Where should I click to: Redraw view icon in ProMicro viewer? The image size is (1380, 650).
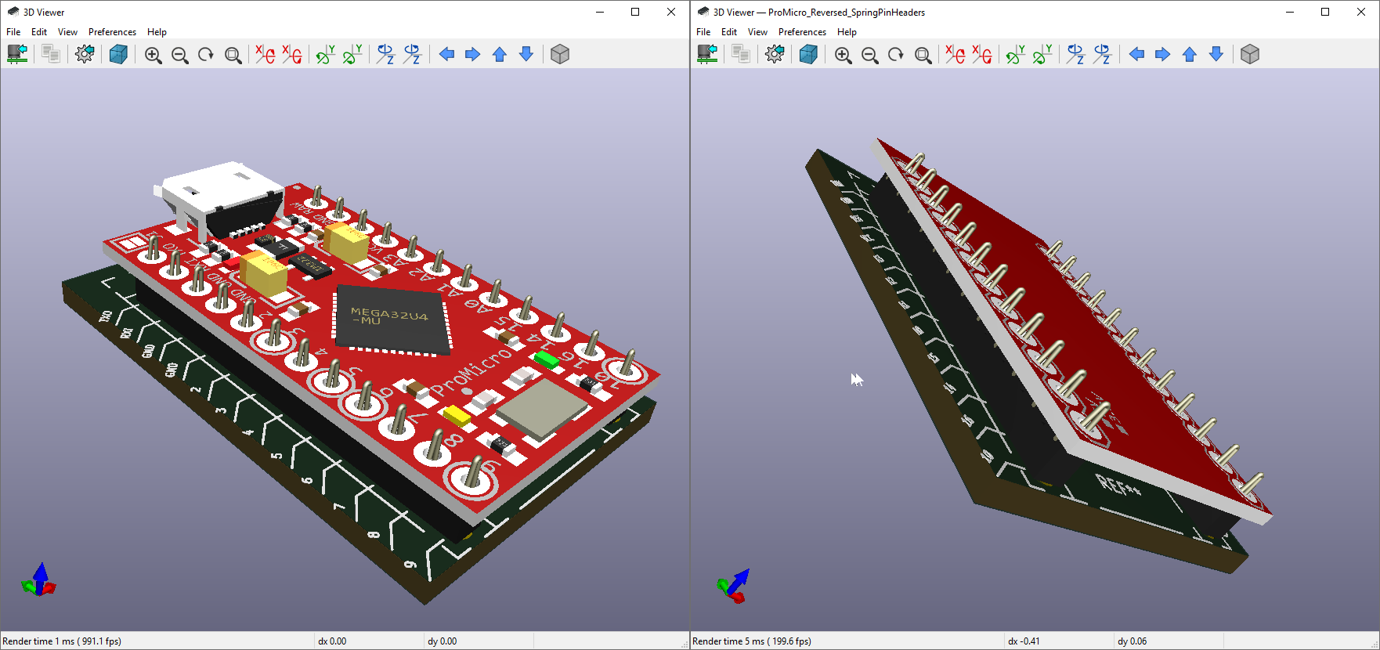[896, 55]
